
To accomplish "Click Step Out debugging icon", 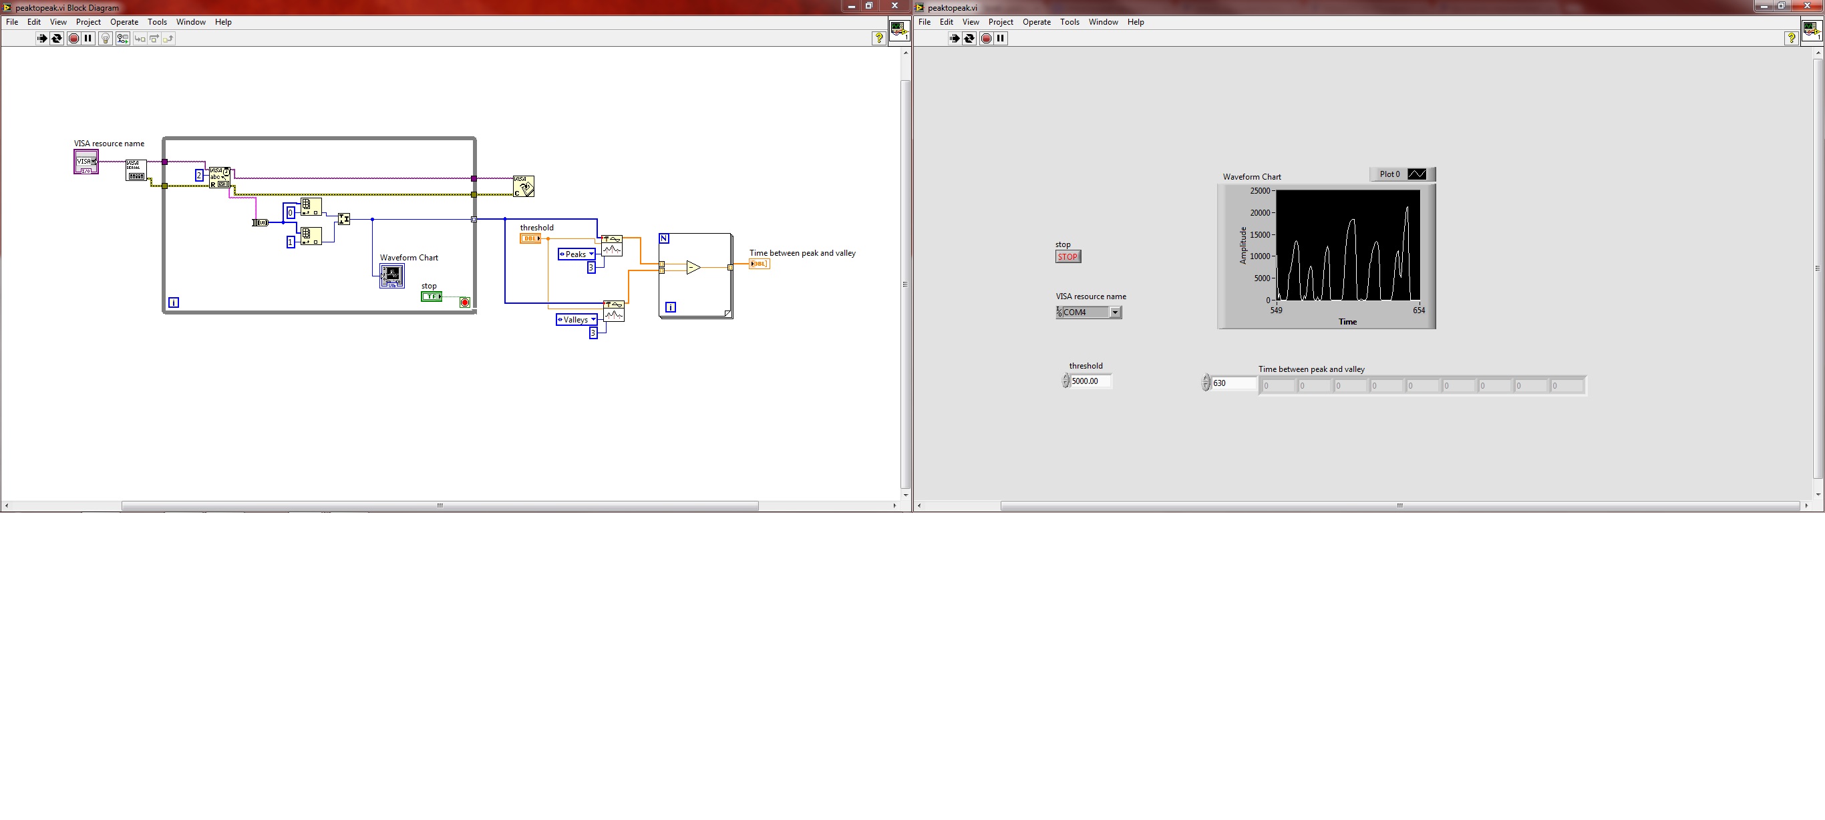I will coord(168,38).
